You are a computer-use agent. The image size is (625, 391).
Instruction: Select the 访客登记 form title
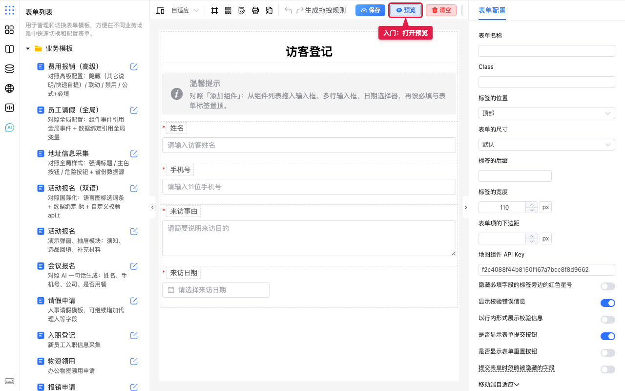click(309, 52)
